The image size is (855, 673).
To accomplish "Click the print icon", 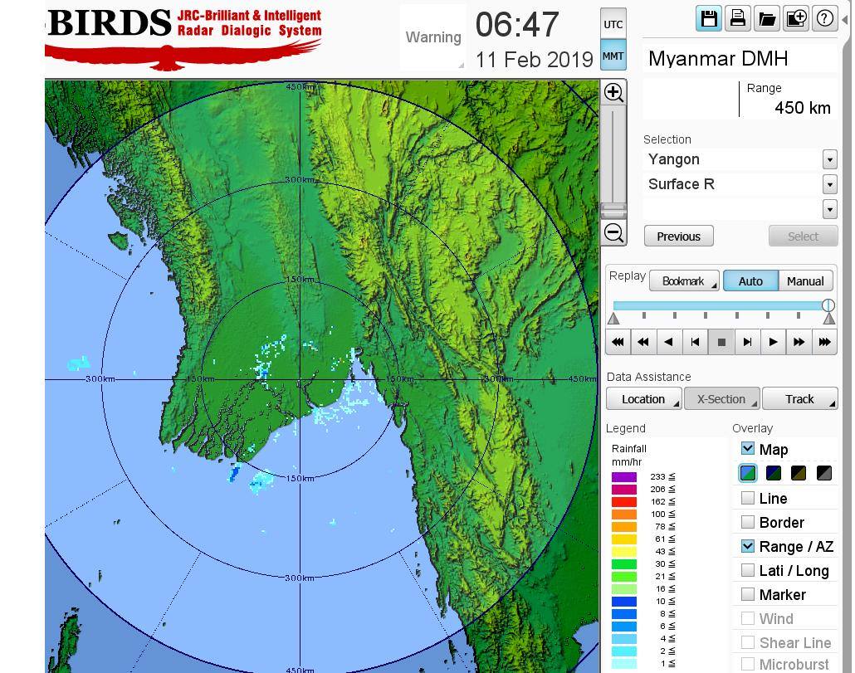I will [737, 18].
